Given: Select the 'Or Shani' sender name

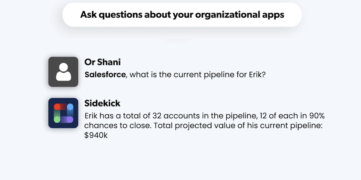Looking at the screenshot, I should point(103,62).
